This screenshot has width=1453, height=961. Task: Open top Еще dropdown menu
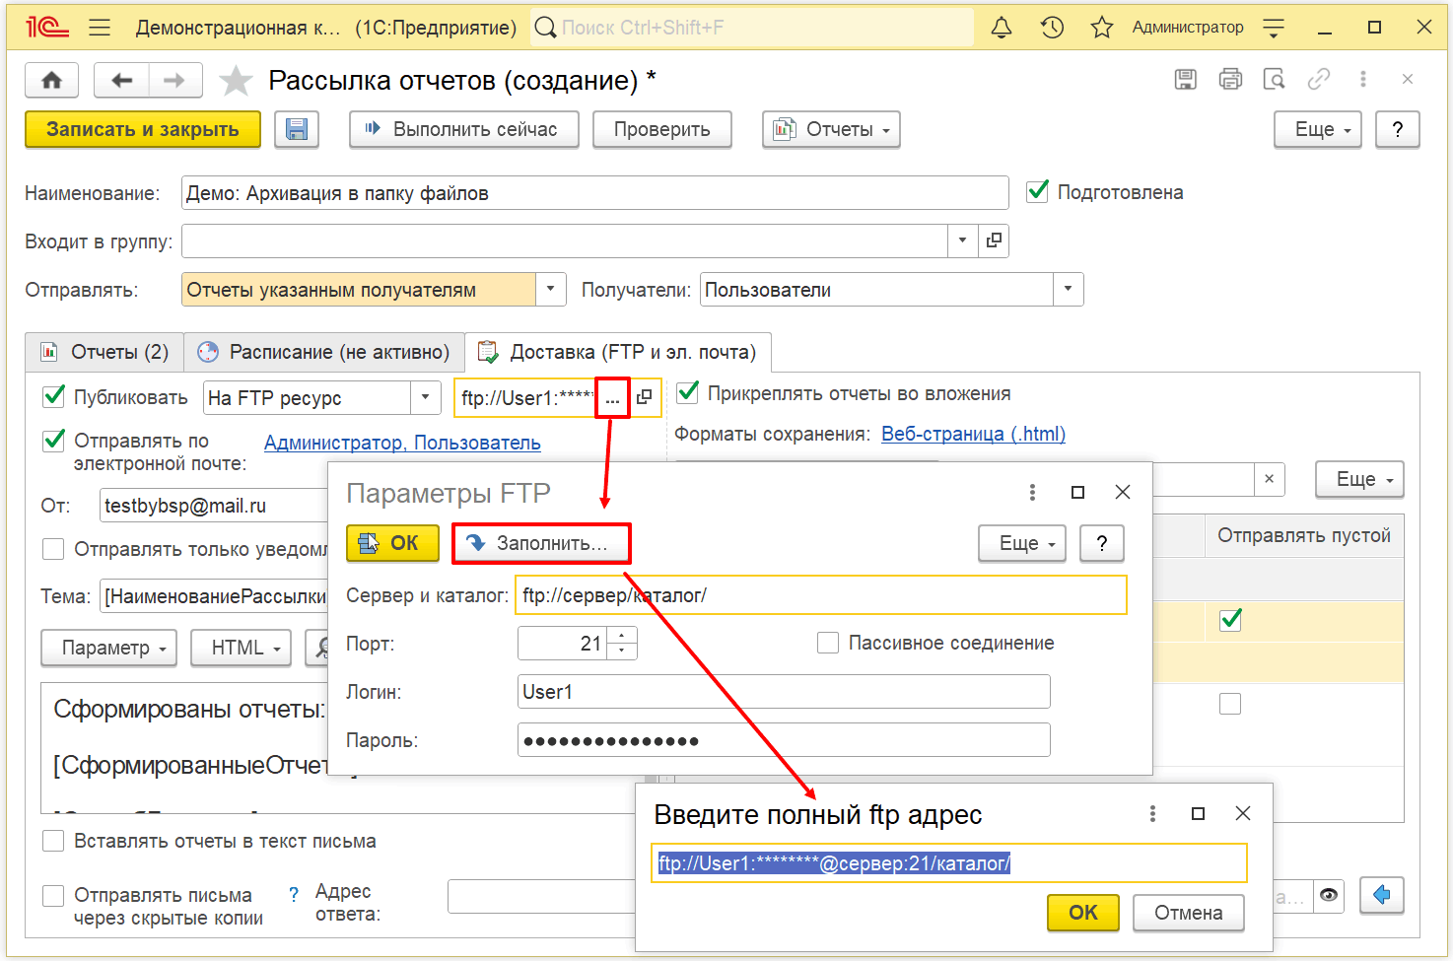(1317, 129)
